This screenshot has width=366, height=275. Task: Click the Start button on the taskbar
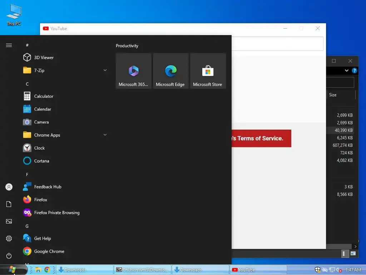tap(13, 270)
